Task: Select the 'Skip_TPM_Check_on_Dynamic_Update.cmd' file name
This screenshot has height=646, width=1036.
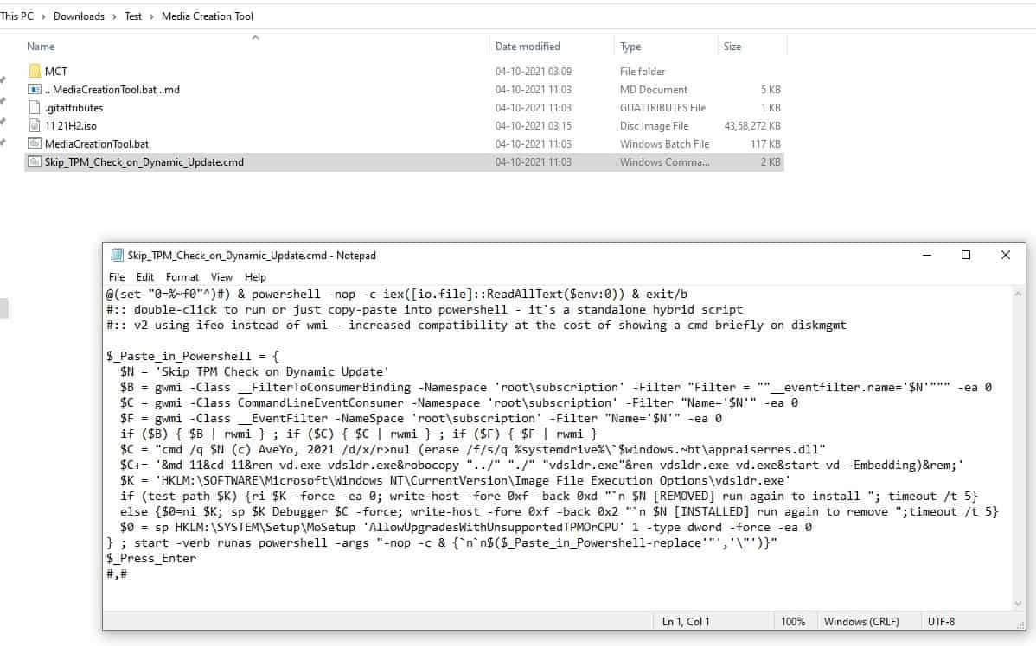Action: coord(144,161)
